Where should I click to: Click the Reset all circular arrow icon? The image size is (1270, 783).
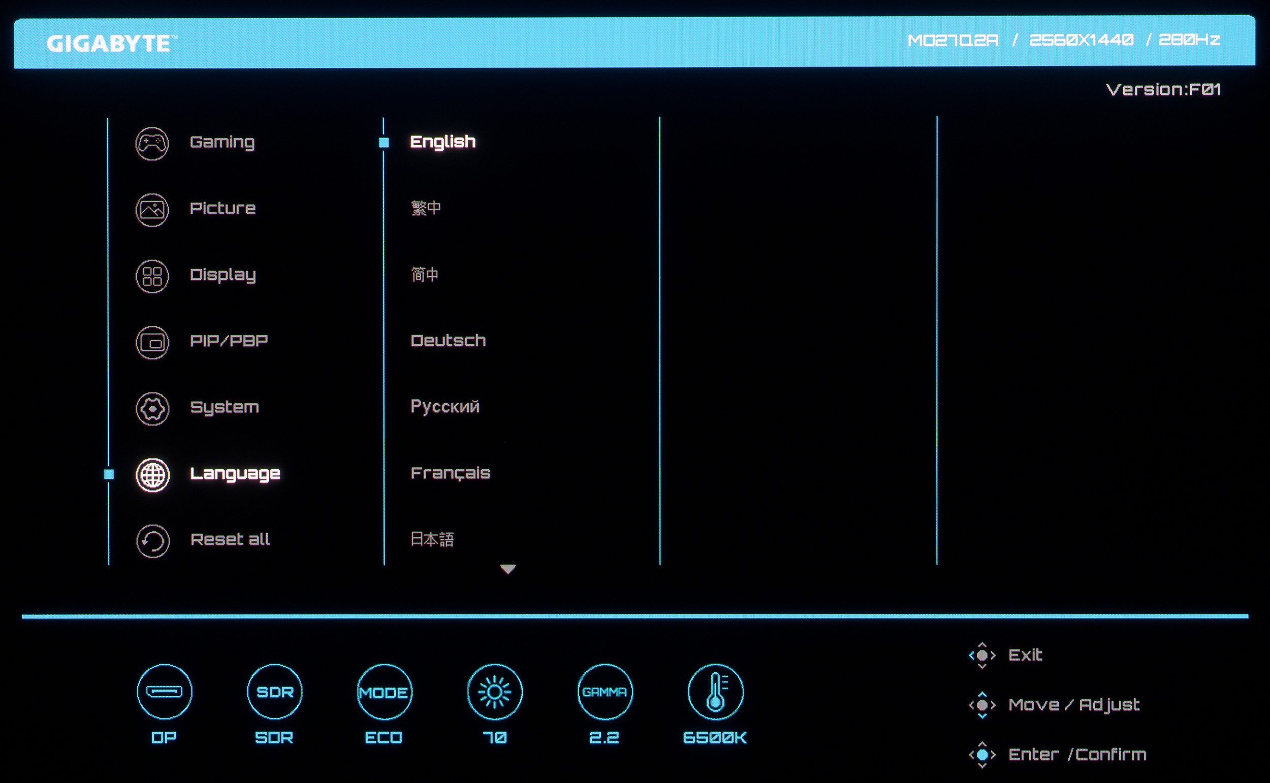point(152,541)
